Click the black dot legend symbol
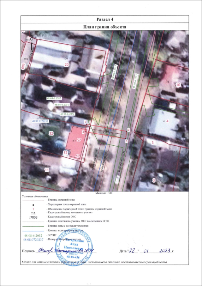This screenshot has width=202, height=286. pos(33,205)
